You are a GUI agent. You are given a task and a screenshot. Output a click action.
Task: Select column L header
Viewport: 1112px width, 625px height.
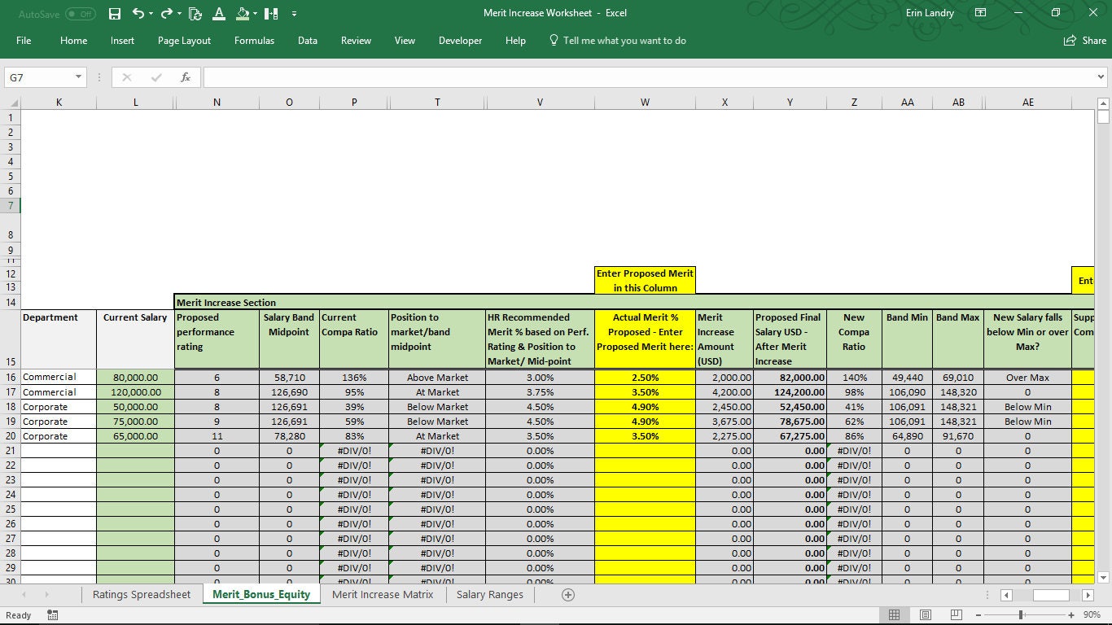(135, 103)
